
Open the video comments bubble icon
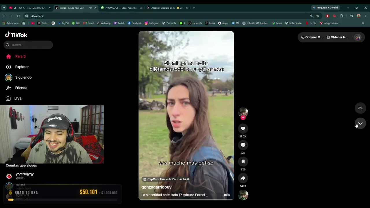coord(243,145)
